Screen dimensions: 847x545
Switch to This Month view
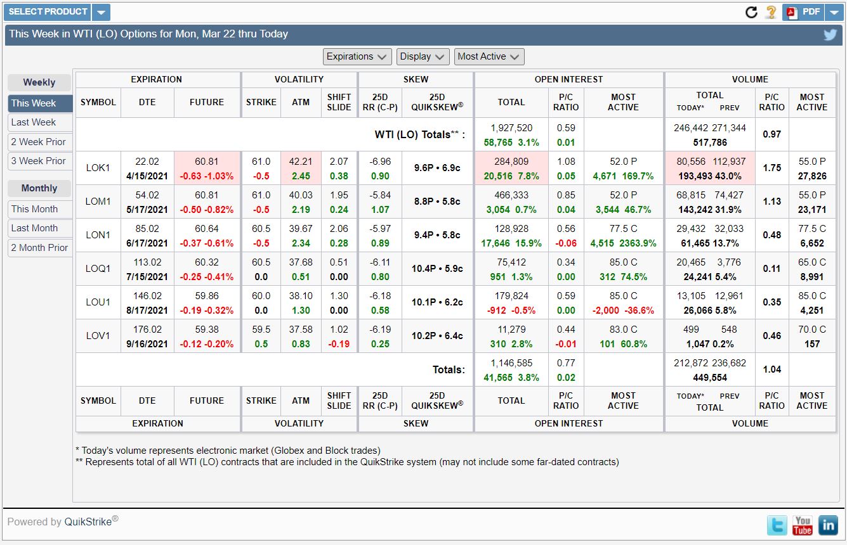pos(39,209)
